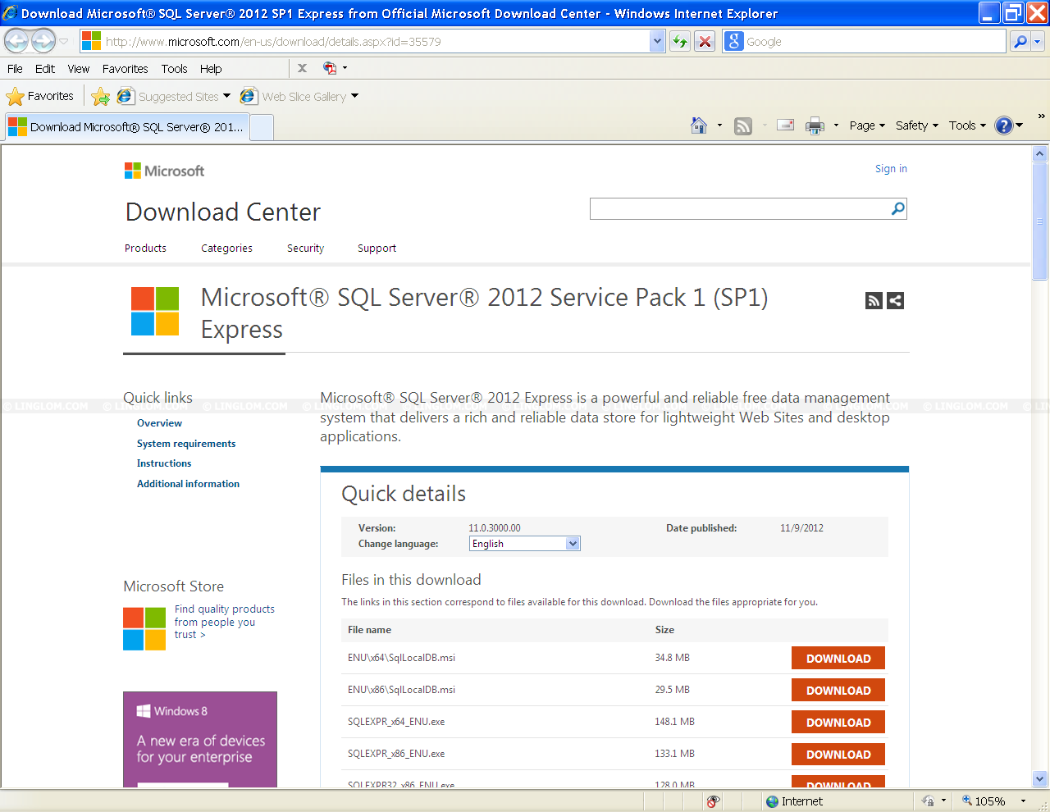Open the Products navigation link

[145, 249]
